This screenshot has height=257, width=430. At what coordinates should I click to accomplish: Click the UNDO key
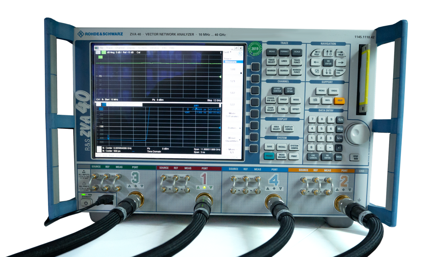tap(334, 91)
